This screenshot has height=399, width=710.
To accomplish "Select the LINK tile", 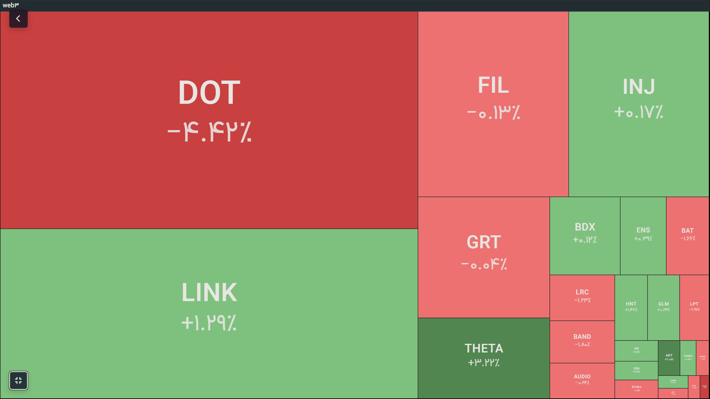I will tap(209, 314).
